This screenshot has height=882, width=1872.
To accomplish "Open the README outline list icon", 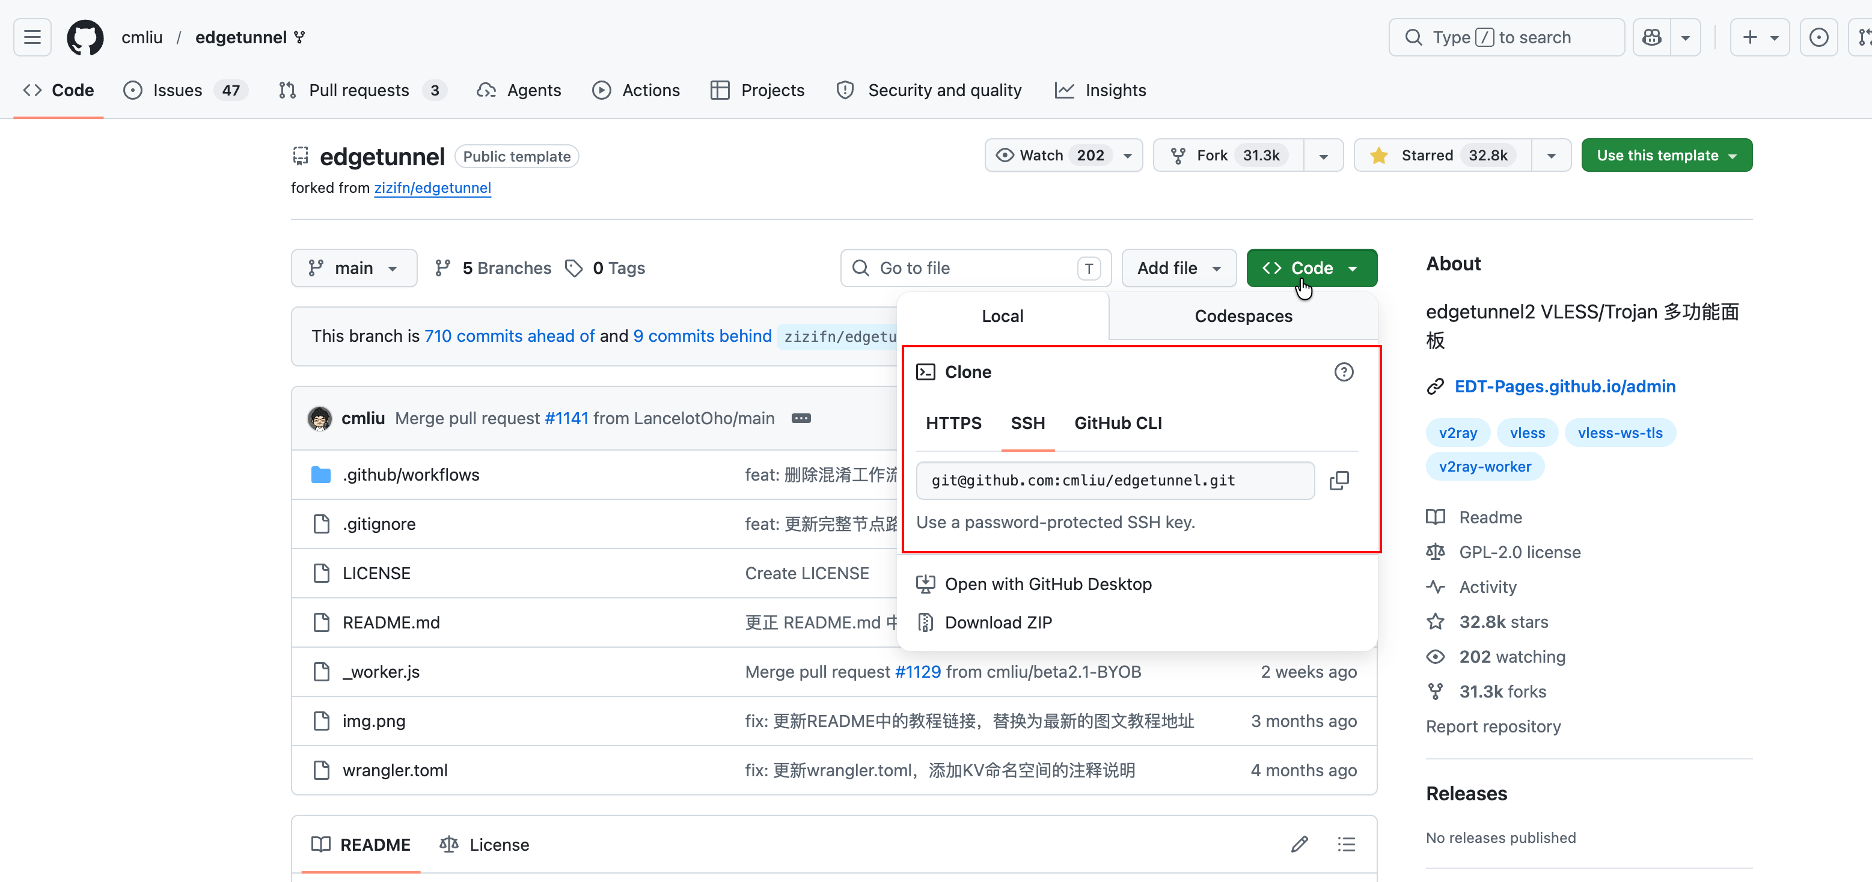I will point(1346,844).
